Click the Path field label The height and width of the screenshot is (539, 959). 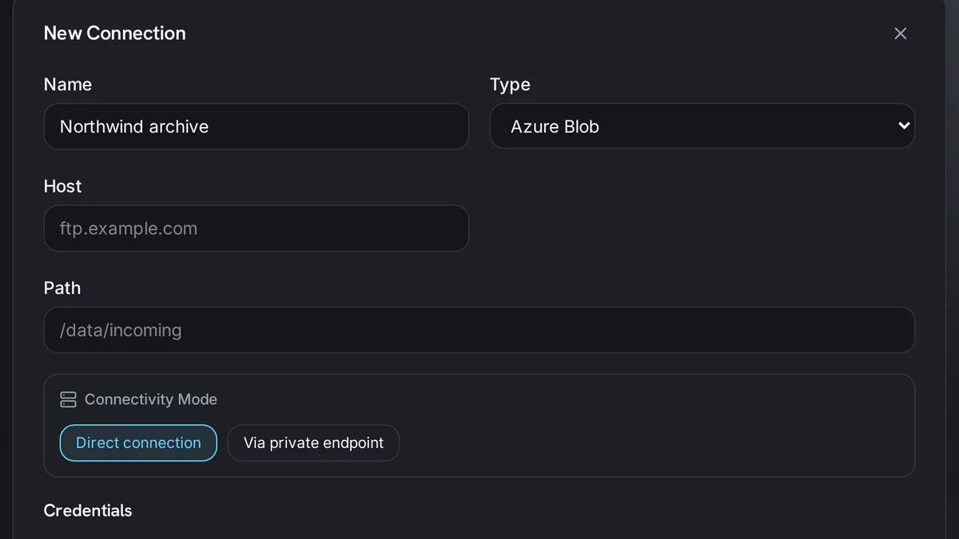coord(62,287)
